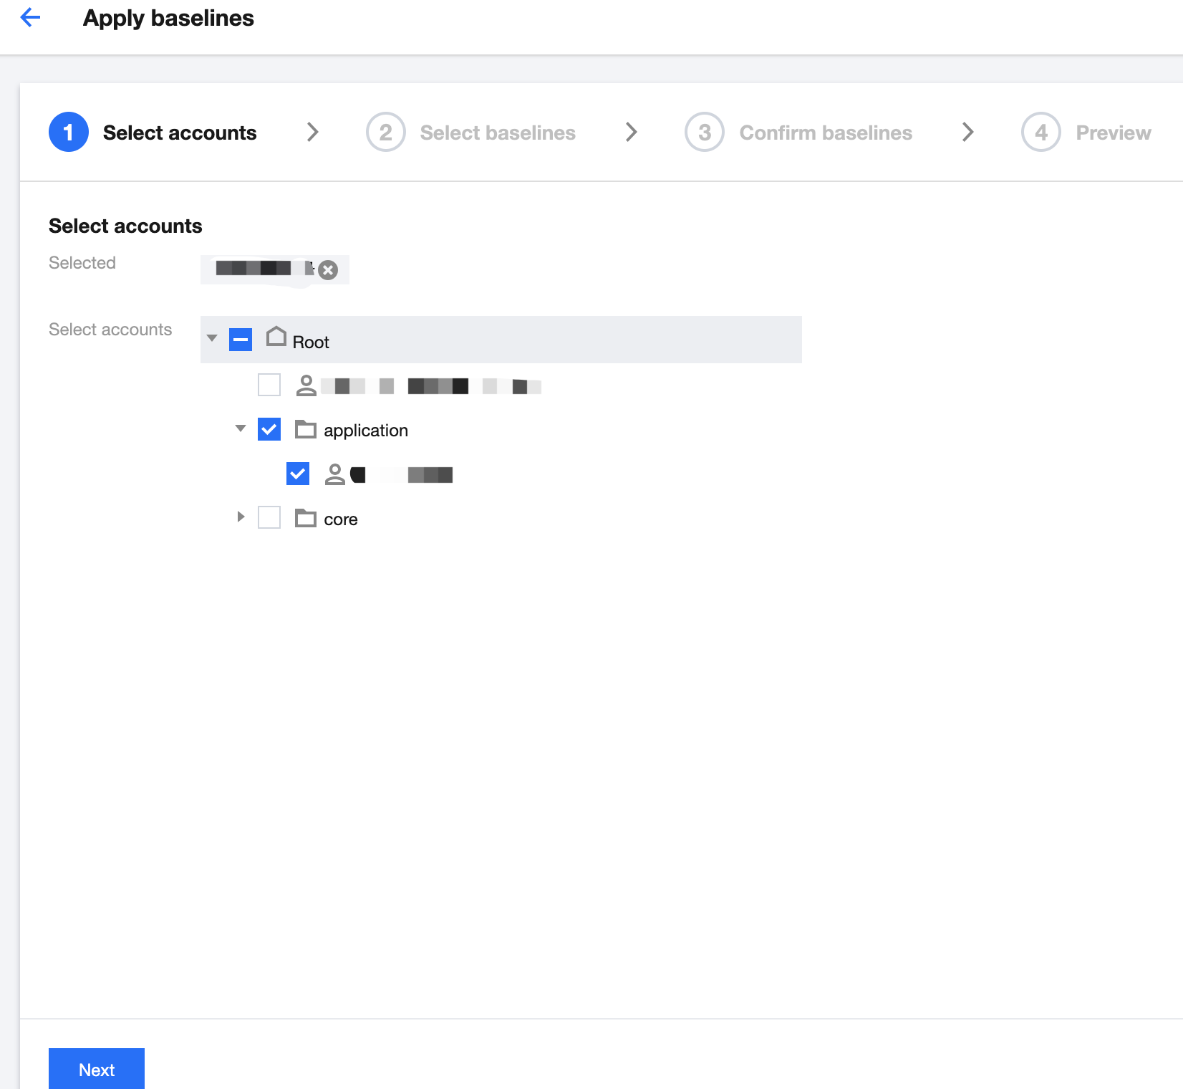Collapse the Root tree node
The image size is (1183, 1089).
point(212,338)
